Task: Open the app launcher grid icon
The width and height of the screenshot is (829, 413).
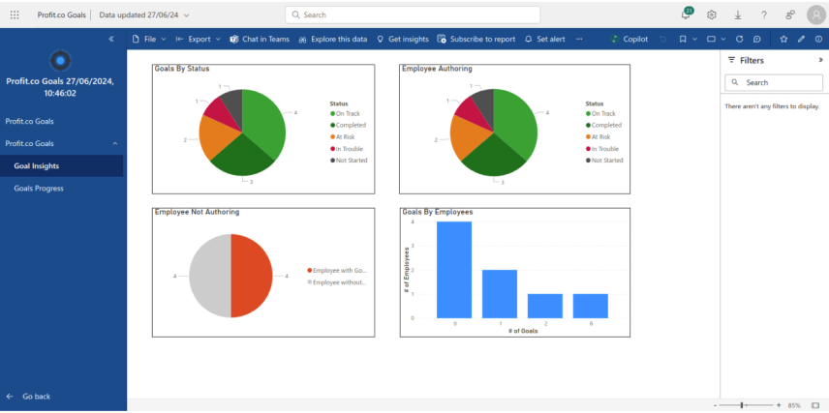Action: [15, 15]
